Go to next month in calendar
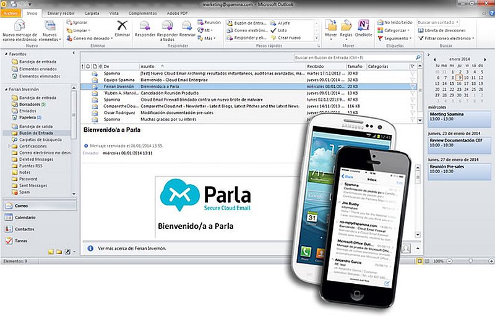 click(485, 59)
